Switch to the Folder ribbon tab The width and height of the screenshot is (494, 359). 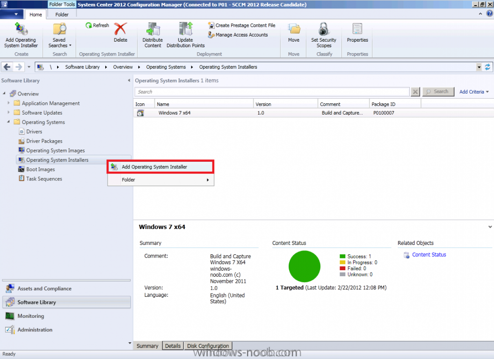[62, 14]
